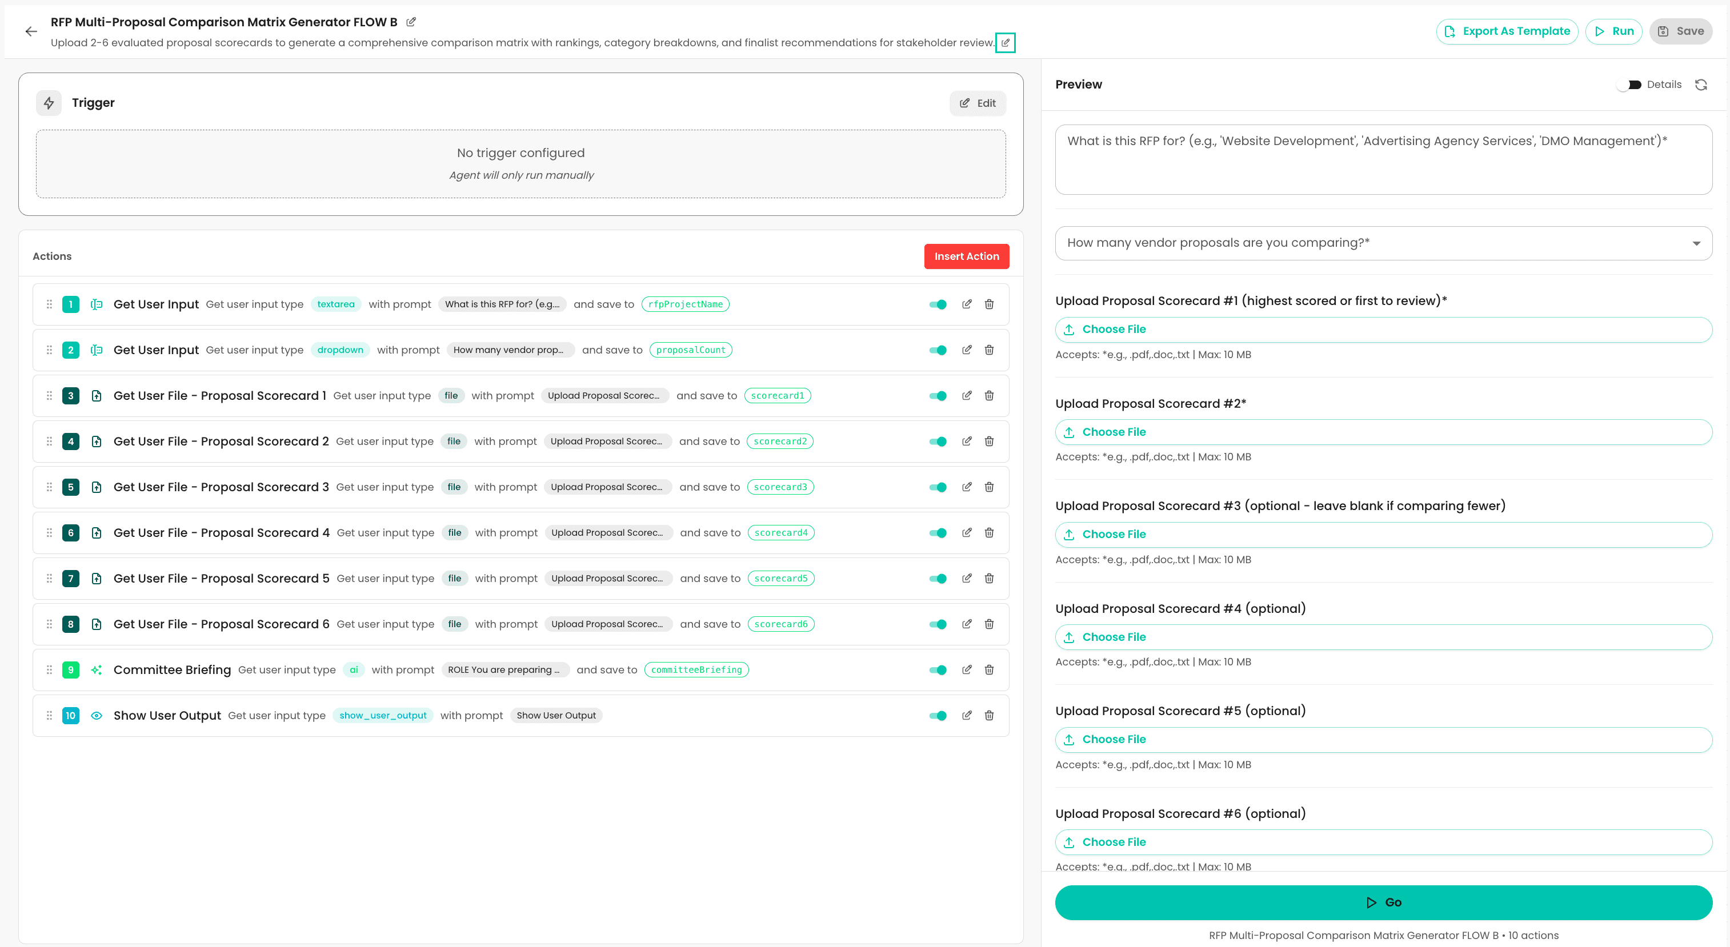Edit the agent description pencil icon
This screenshot has height=947, width=1730.
click(x=1004, y=43)
